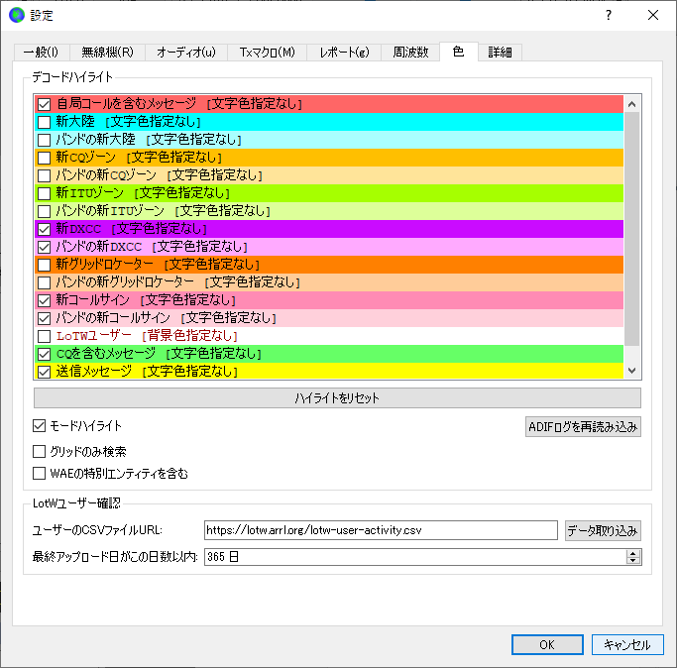The width and height of the screenshot is (677, 668).
Task: Decrease the upload days spinner value
Action: 633,561
